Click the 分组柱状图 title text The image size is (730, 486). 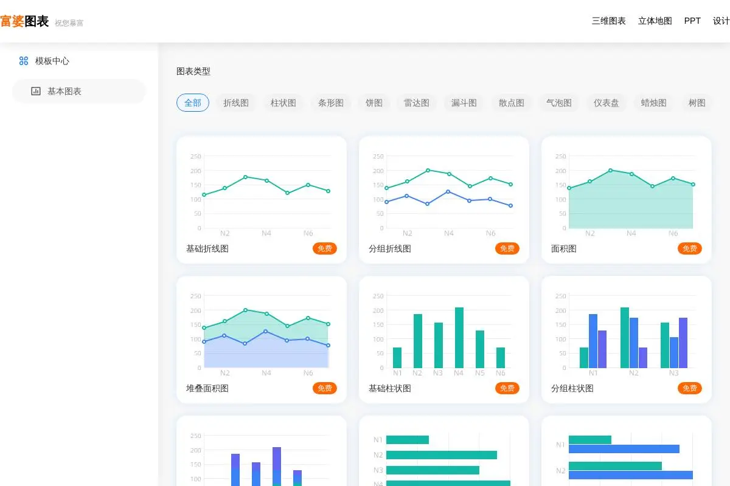572,388
